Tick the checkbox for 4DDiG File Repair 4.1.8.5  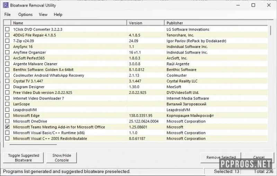(x=7, y=35)
